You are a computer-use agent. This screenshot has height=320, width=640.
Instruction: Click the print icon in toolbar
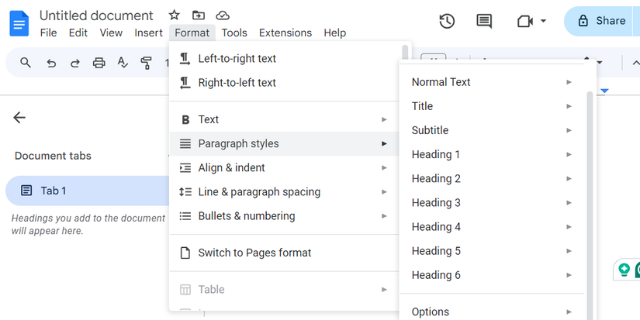(x=99, y=63)
